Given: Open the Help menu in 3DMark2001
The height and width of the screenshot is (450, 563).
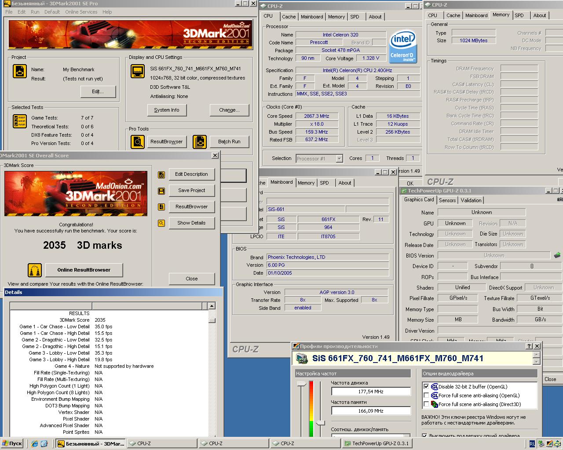Looking at the screenshot, I should [107, 12].
